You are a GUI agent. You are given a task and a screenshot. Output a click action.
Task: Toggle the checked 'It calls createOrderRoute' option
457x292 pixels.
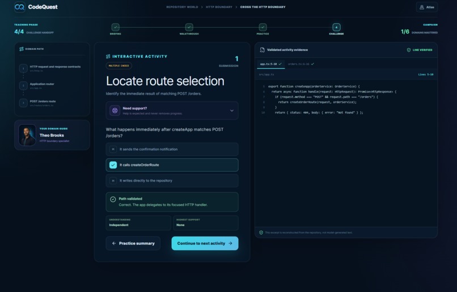click(x=172, y=165)
